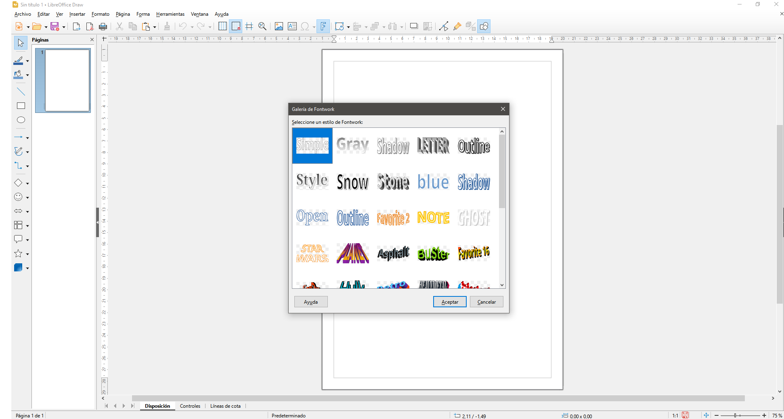784x419 pixels.
Task: Expand the Symbol Shapes dropdown arrow
Action: [x=27, y=198]
